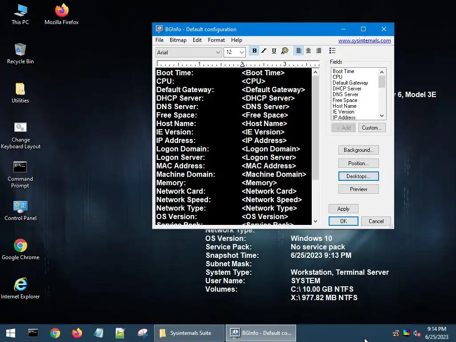
Task: Place cursor on <MAC Address> in editor
Action: [x=269, y=166]
